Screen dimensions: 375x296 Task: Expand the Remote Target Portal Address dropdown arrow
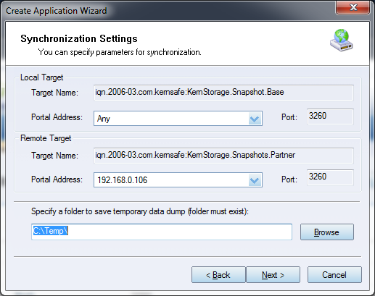point(255,180)
